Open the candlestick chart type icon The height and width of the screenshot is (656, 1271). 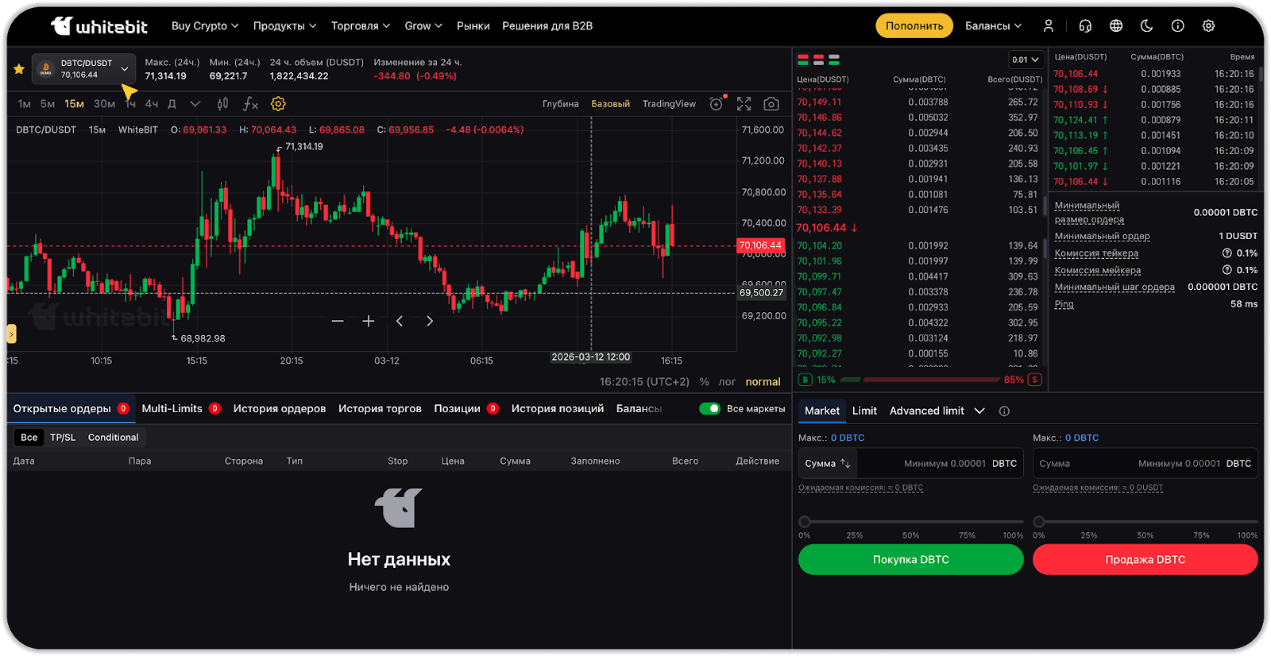click(222, 104)
